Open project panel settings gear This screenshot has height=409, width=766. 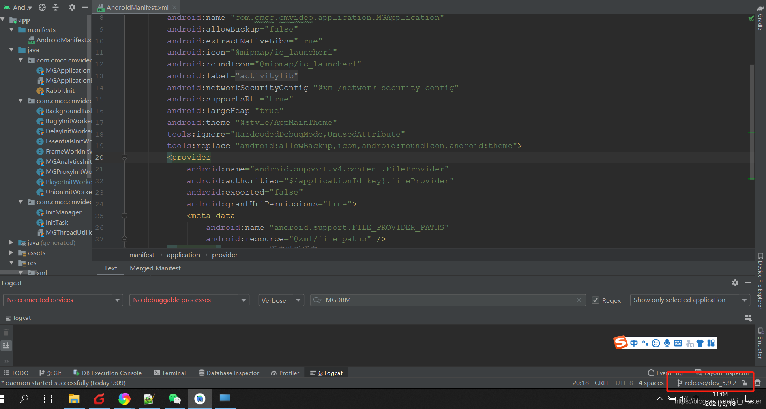[x=72, y=7]
